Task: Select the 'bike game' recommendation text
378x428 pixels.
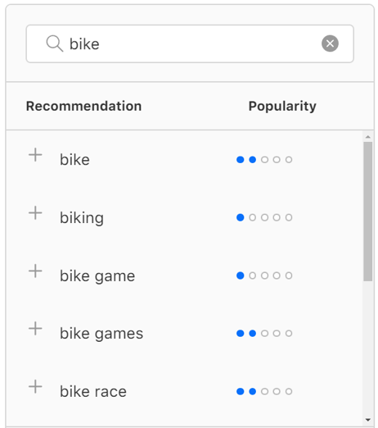Action: (97, 275)
